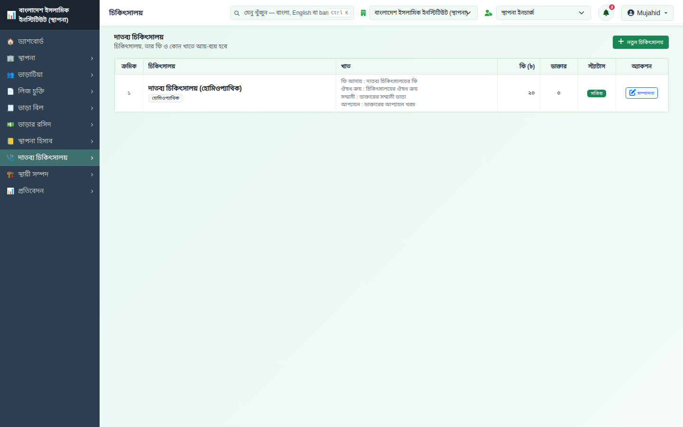Screen dimensions: 683x427
Task: Click the লিজ চুক্তি document icon
Action: (10, 92)
